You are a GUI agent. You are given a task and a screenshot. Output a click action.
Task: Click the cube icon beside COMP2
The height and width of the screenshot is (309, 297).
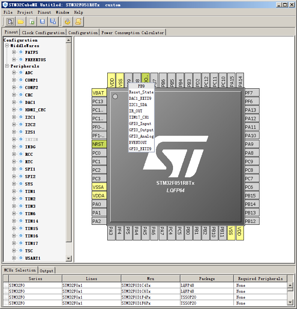(x=21, y=87)
